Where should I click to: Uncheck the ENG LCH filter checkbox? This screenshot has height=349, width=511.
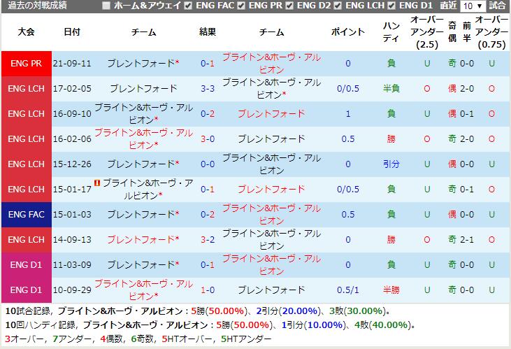338,6
